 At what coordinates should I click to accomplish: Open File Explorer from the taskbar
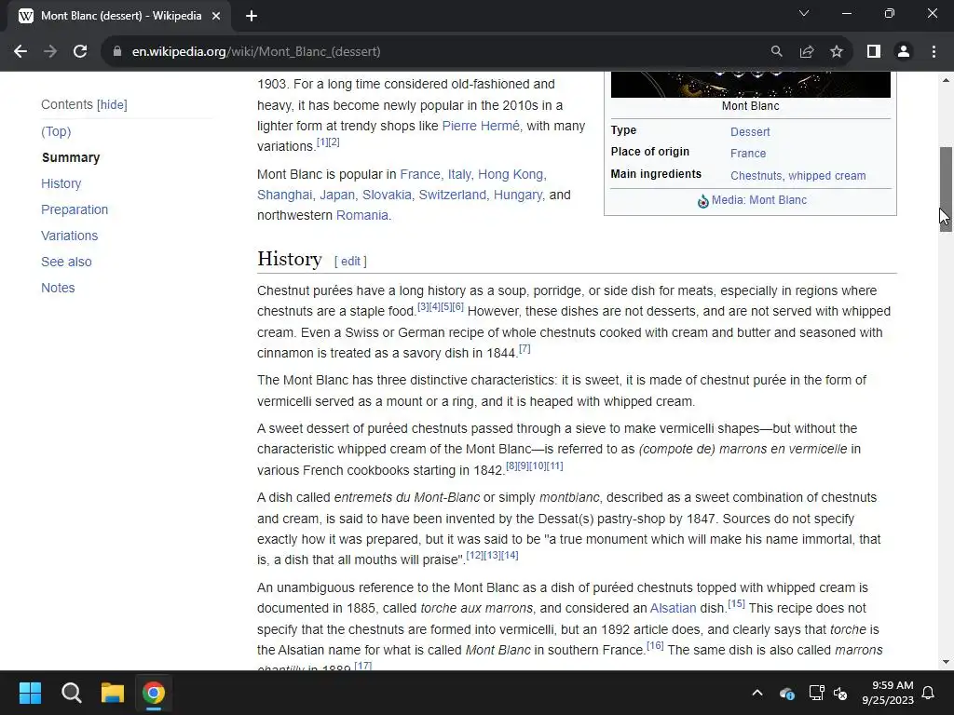pos(113,693)
